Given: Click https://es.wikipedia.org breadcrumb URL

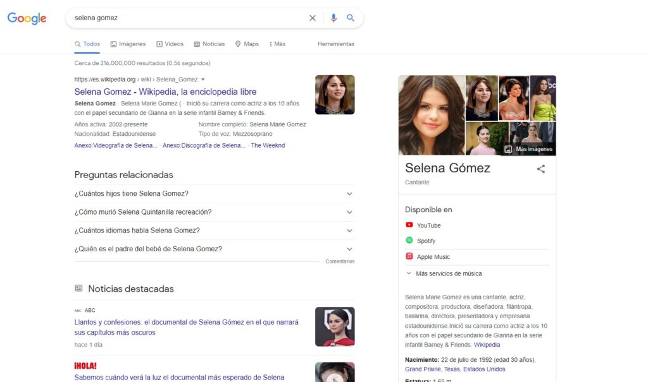Looking at the screenshot, I should click(x=105, y=79).
